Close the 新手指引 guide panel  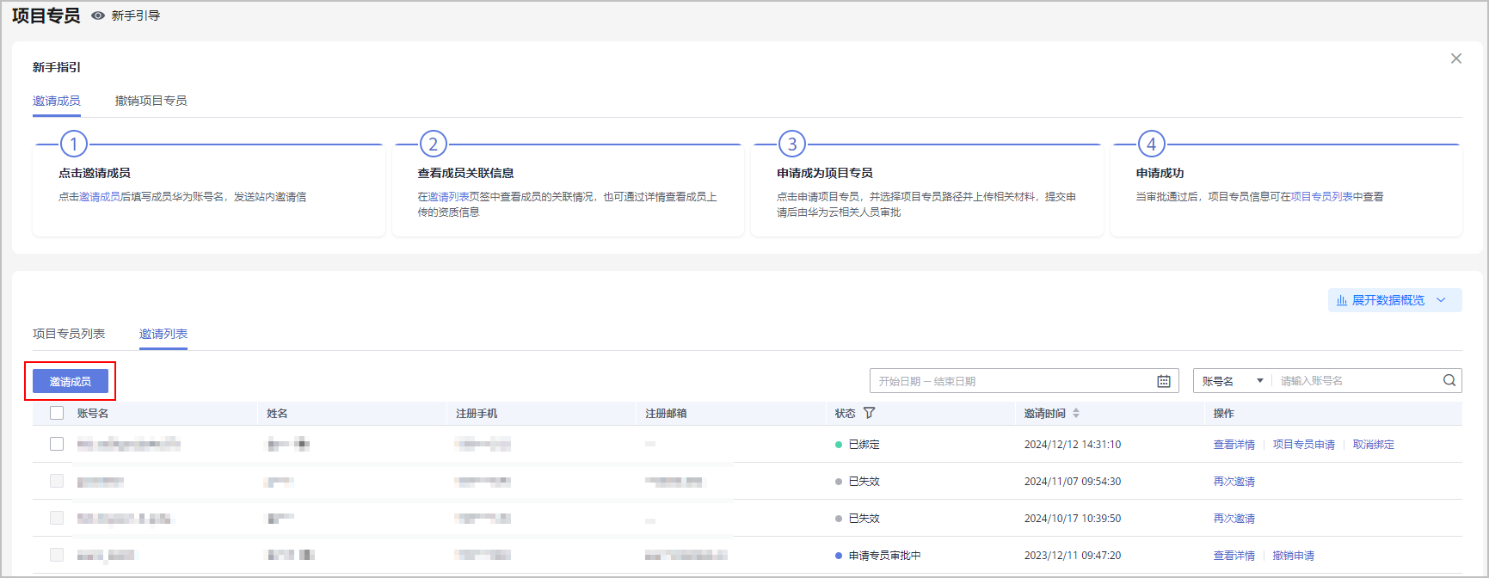[1456, 58]
